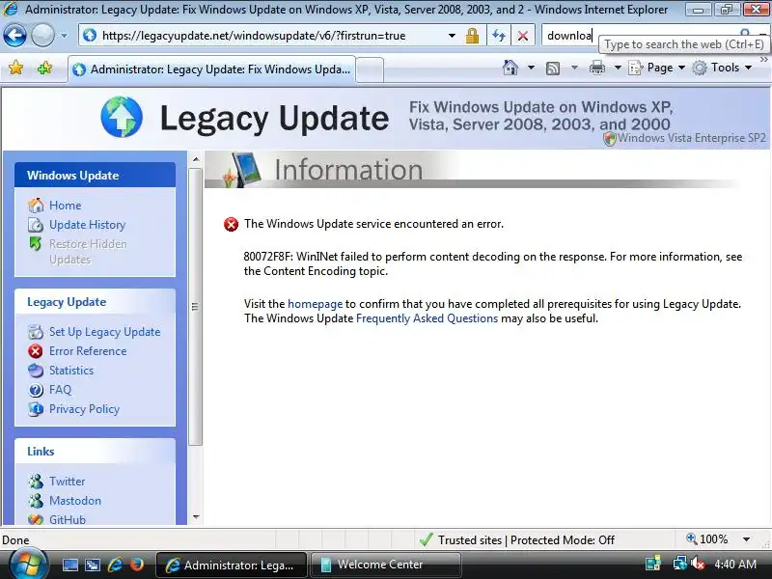The height and width of the screenshot is (579, 772).
Task: Stop loading with the red X icon
Action: point(523,36)
